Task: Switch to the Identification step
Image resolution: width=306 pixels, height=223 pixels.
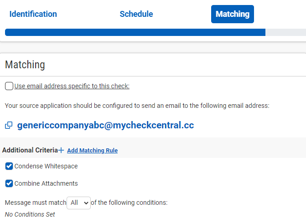Action: [x=33, y=14]
